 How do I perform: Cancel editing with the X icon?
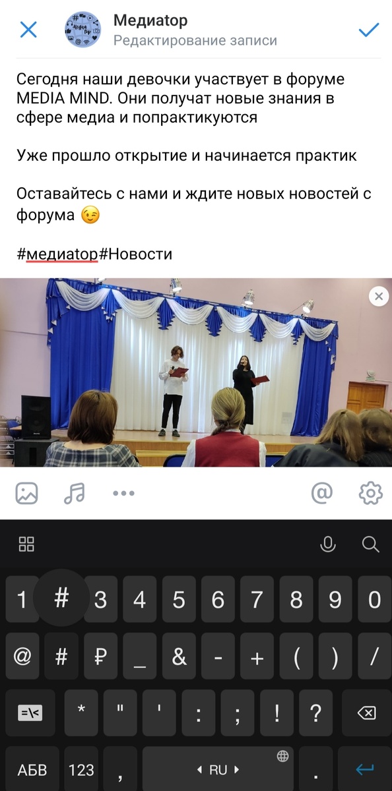[28, 30]
